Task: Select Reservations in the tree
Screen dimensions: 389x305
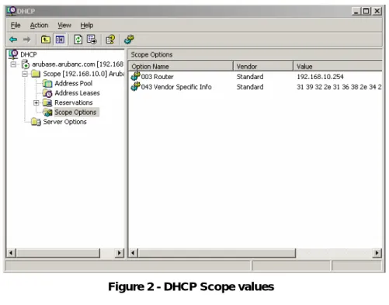Action: pyautogui.click(x=74, y=102)
